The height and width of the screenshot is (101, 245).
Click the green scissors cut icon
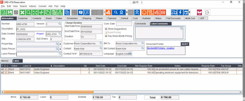click(x=41, y=12)
